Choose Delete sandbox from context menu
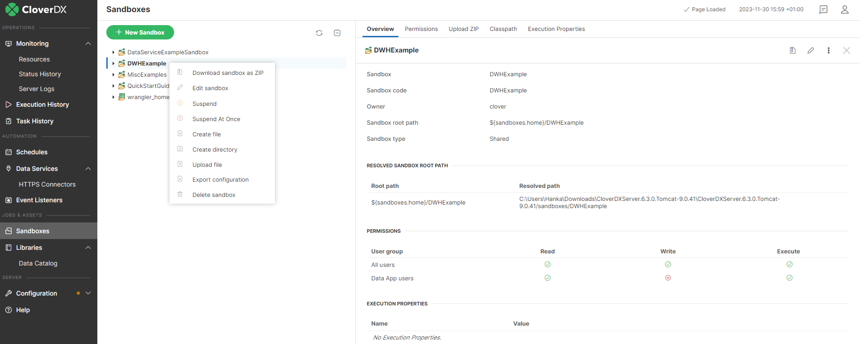 coord(214,195)
